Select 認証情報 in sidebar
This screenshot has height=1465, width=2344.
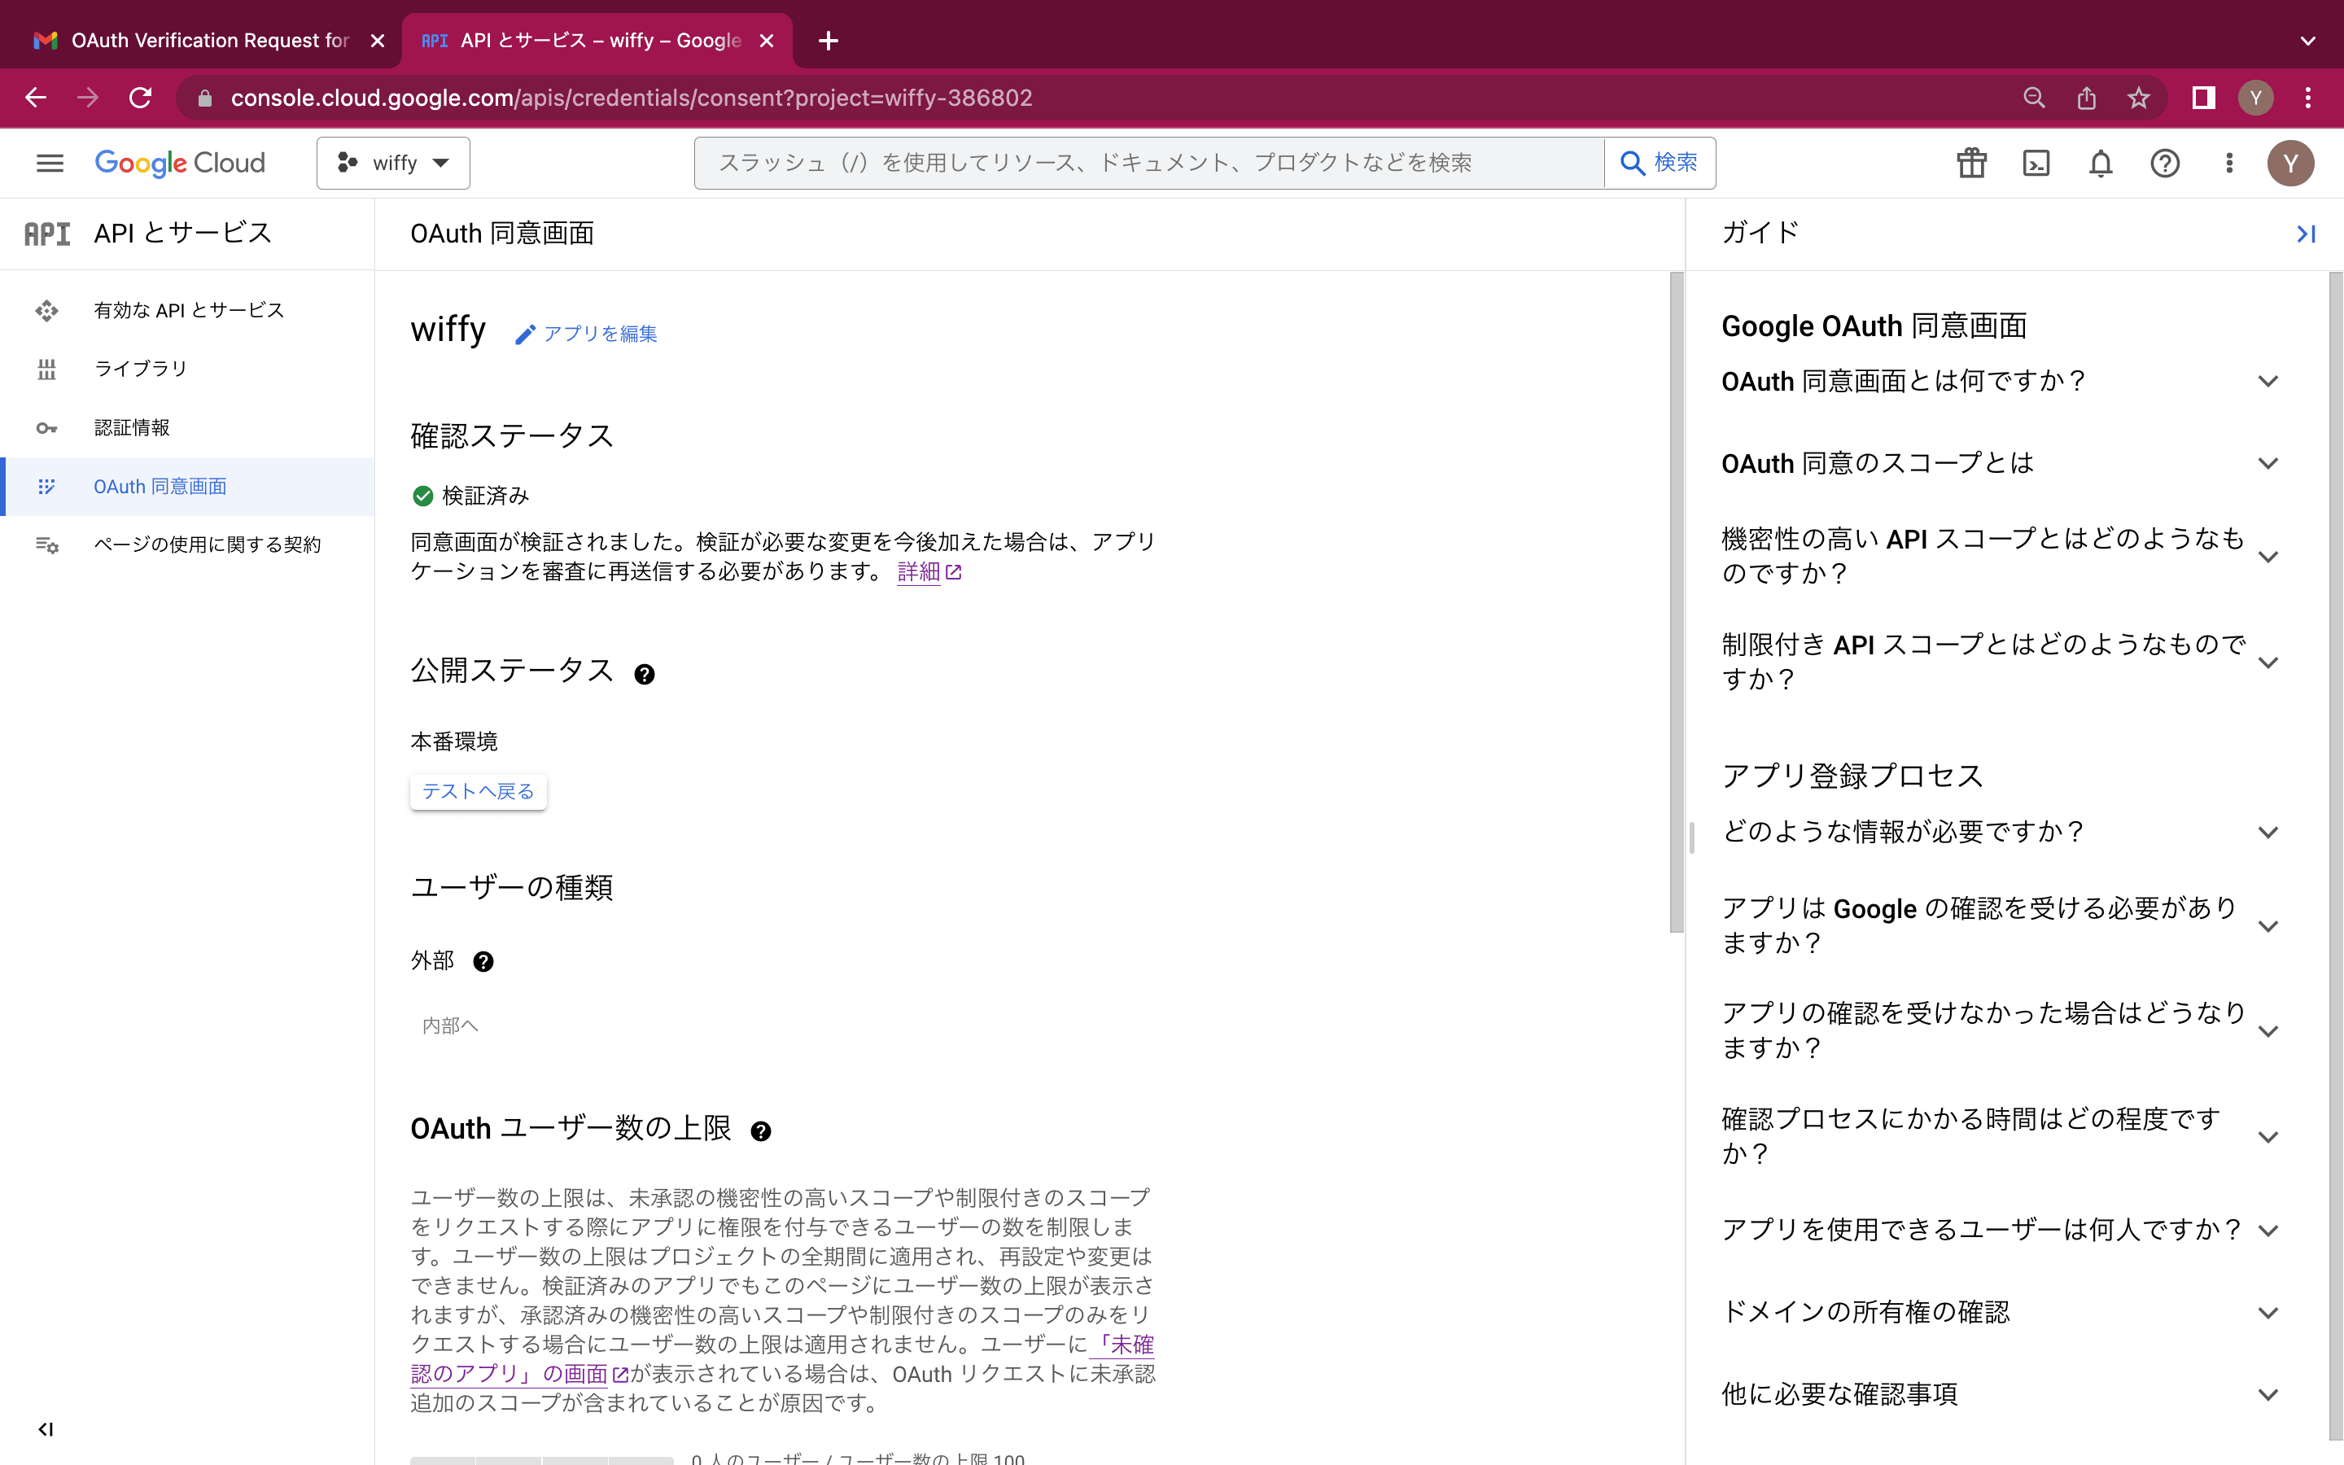tap(188, 427)
